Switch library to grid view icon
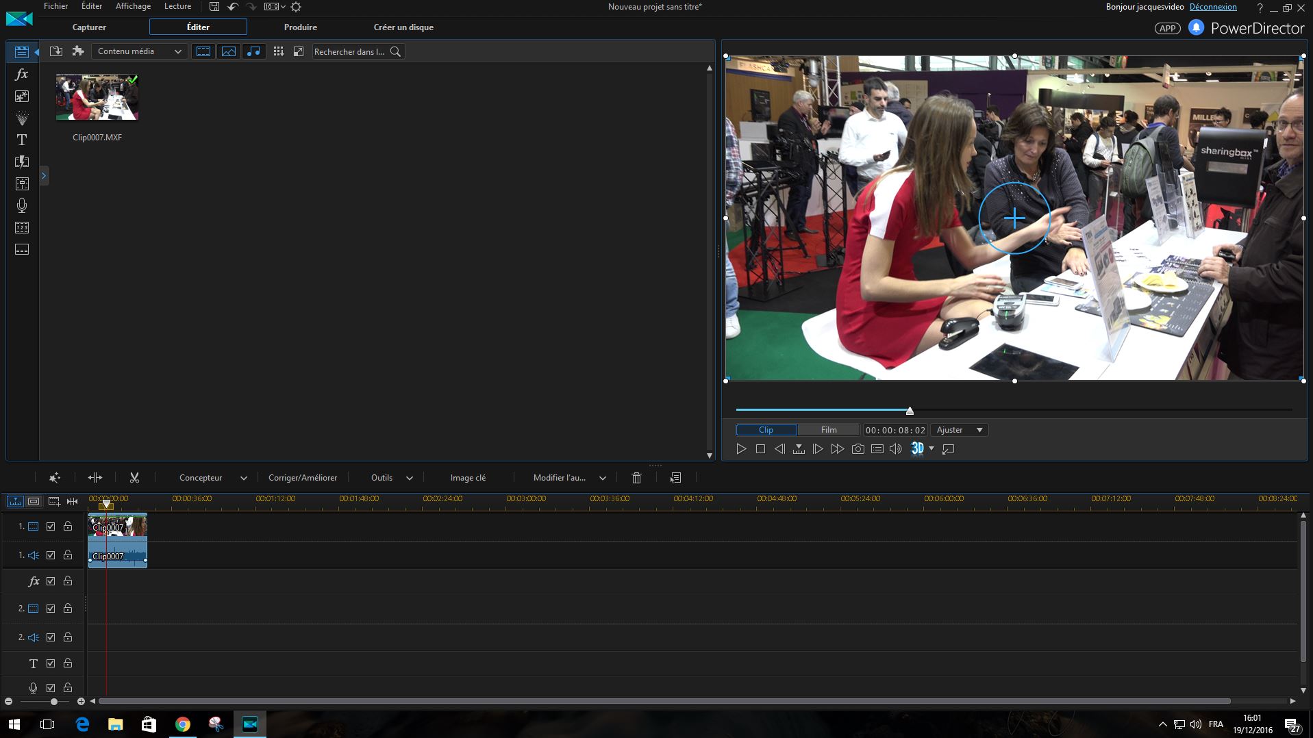This screenshot has width=1313, height=738. tap(278, 51)
